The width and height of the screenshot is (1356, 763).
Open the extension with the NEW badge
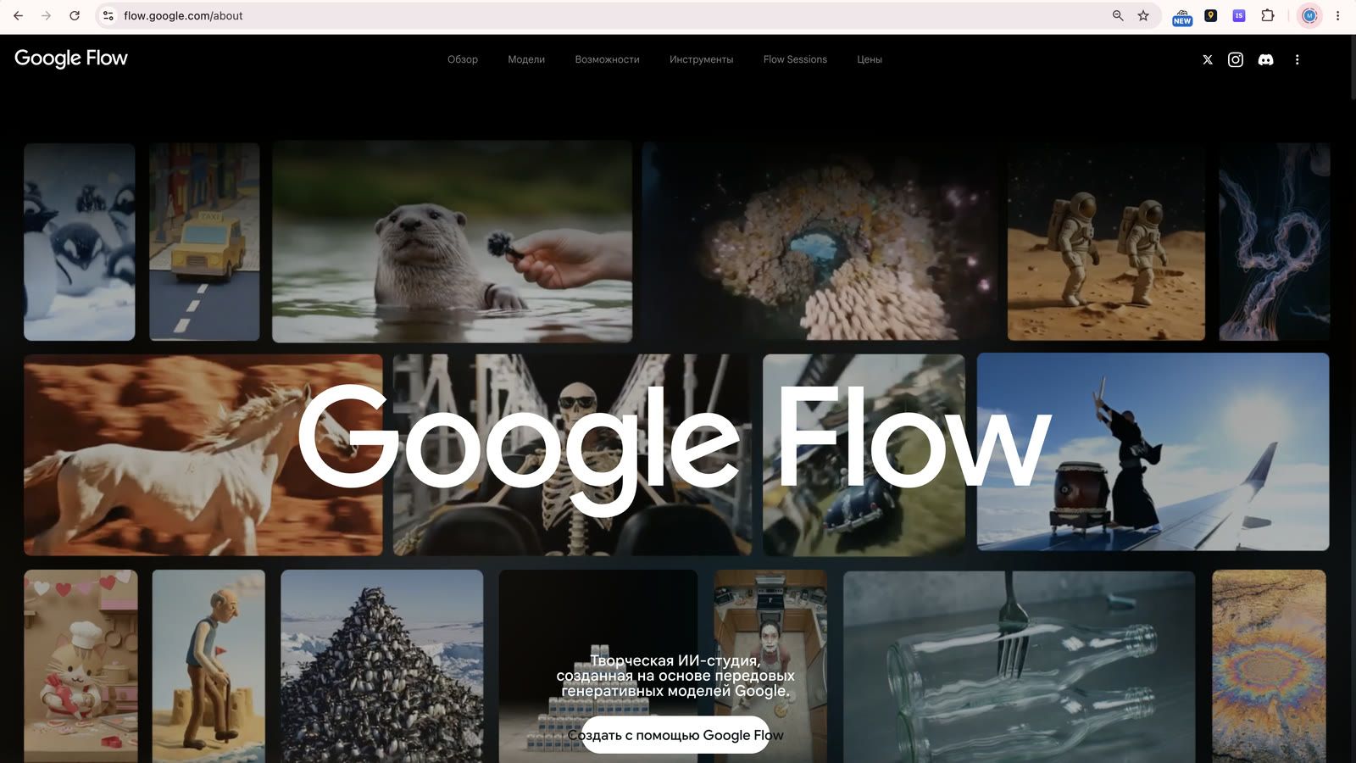[1182, 16]
